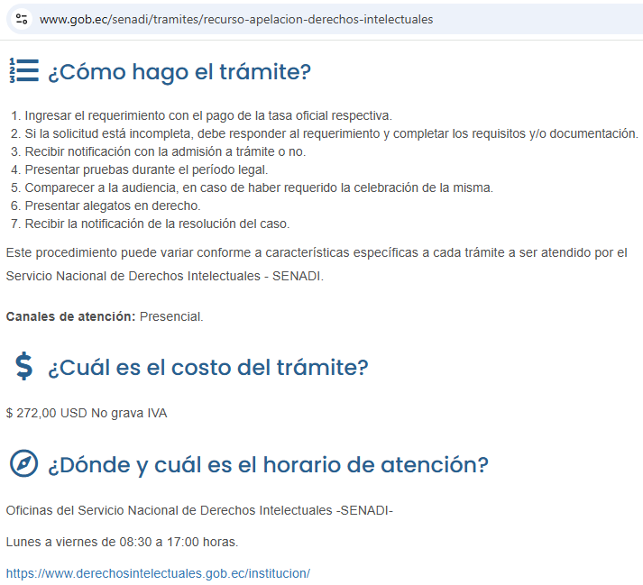643x585 pixels.
Task: Click the compass icon next to ¿Dónde y cuál...
Action: [x=23, y=463]
